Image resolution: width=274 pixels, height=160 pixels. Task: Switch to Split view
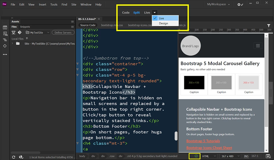136,13
